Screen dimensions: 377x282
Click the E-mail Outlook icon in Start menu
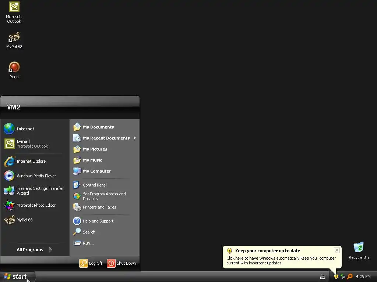(x=9, y=144)
